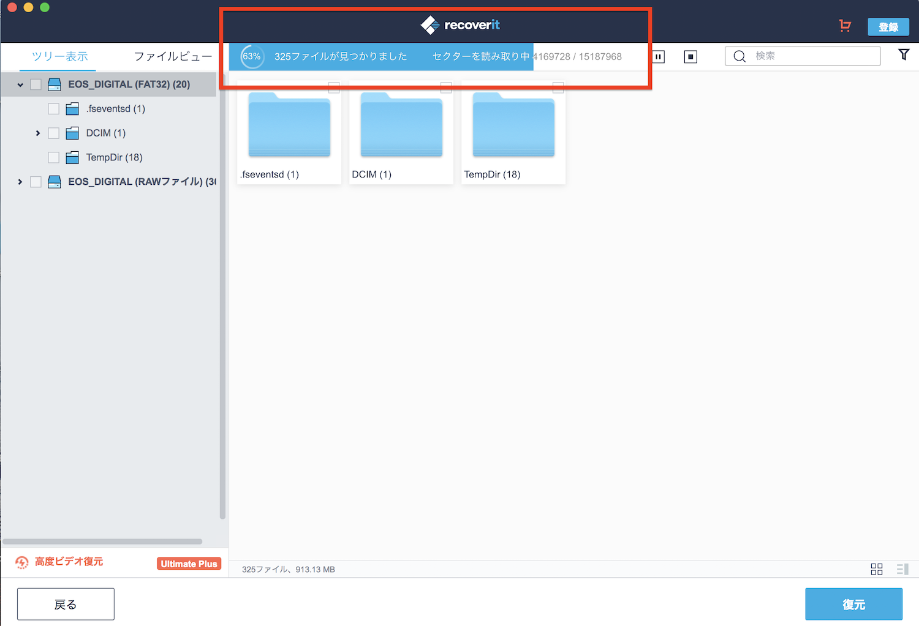Switch to ファイルビュー tab
919x626 pixels.
point(173,56)
